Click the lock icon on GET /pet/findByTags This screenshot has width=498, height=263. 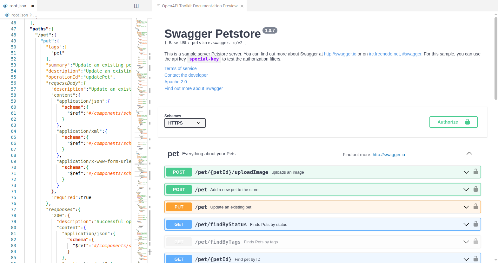coord(475,241)
